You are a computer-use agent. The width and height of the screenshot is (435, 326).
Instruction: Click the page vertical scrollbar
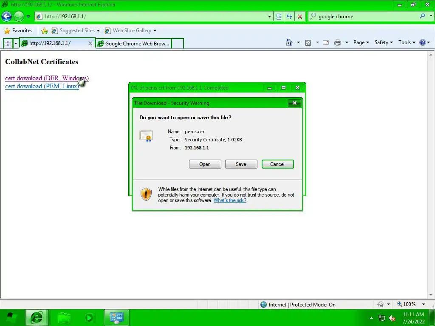pyautogui.click(x=431, y=174)
